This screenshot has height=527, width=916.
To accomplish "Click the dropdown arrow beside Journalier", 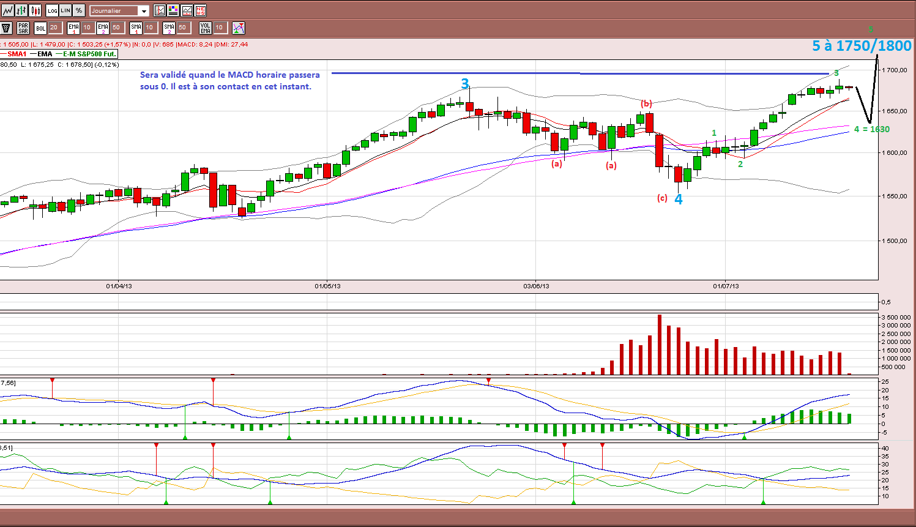I will pyautogui.click(x=144, y=11).
